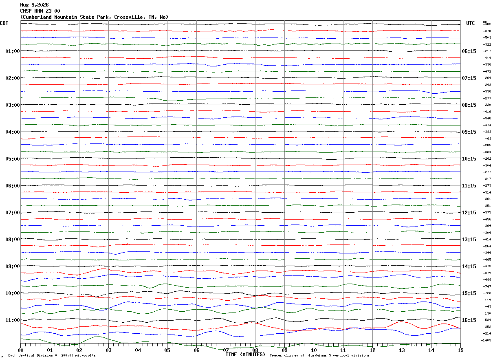Select the minute '02' tick on x-axis
The width and height of the screenshot is (493, 361).
coord(79,350)
